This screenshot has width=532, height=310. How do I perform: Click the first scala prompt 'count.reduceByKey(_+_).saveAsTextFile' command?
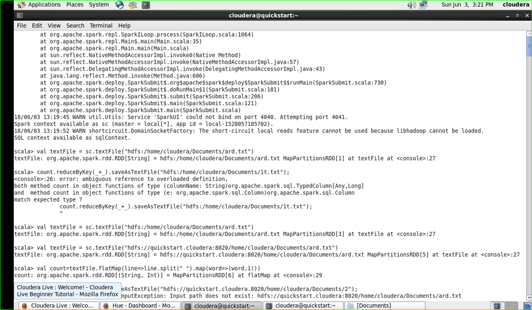tap(152, 172)
